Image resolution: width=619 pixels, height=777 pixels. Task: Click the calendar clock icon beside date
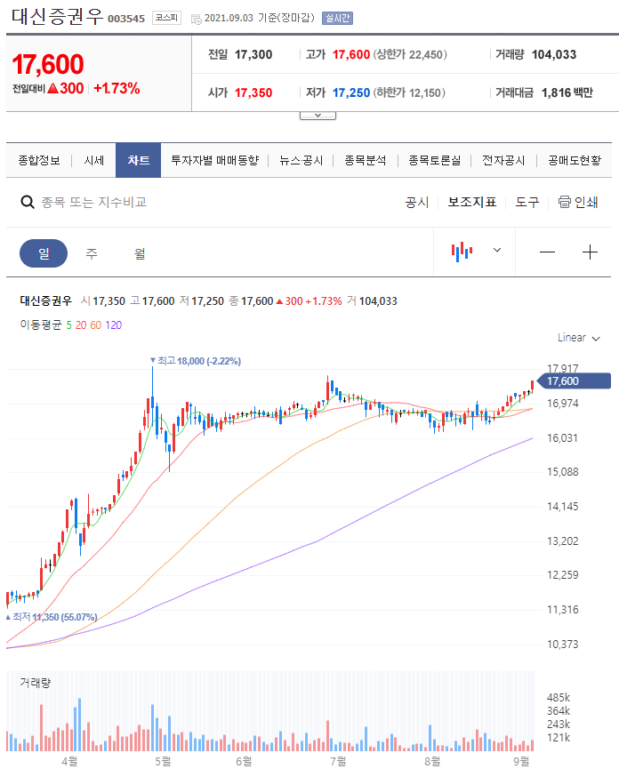tap(197, 20)
